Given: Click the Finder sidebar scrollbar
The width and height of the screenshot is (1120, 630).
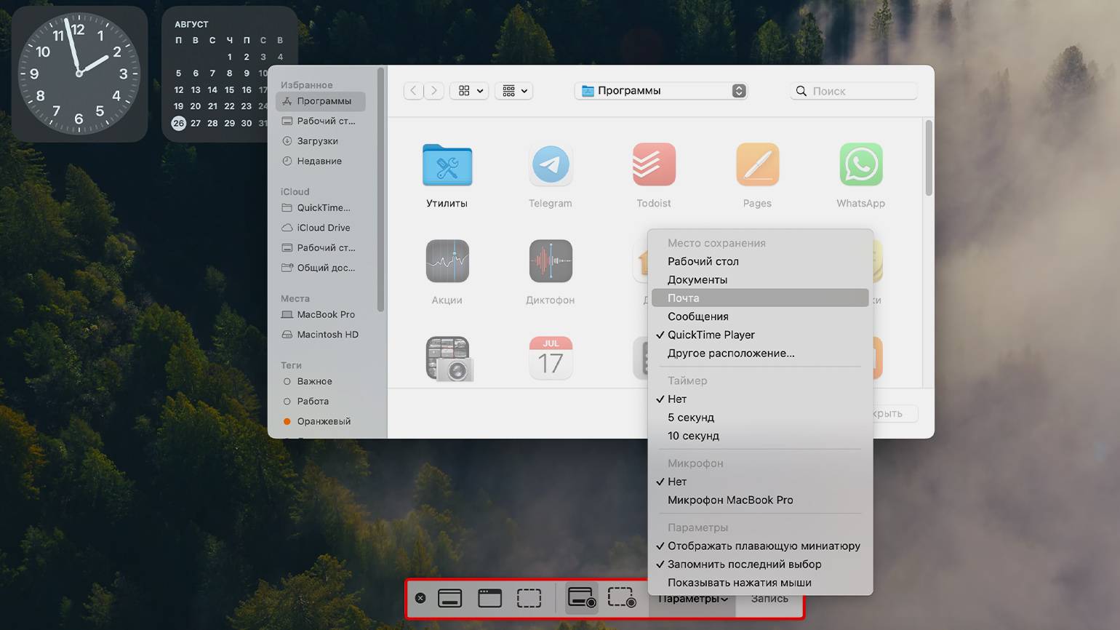Looking at the screenshot, I should (x=380, y=191).
